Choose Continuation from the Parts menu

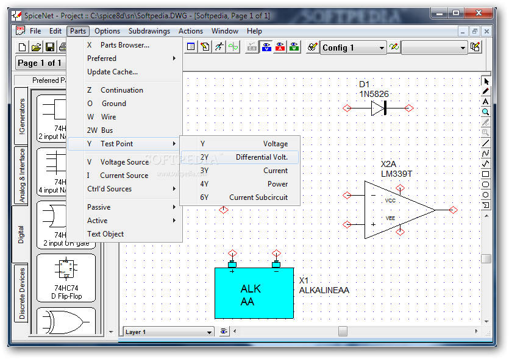click(x=124, y=90)
